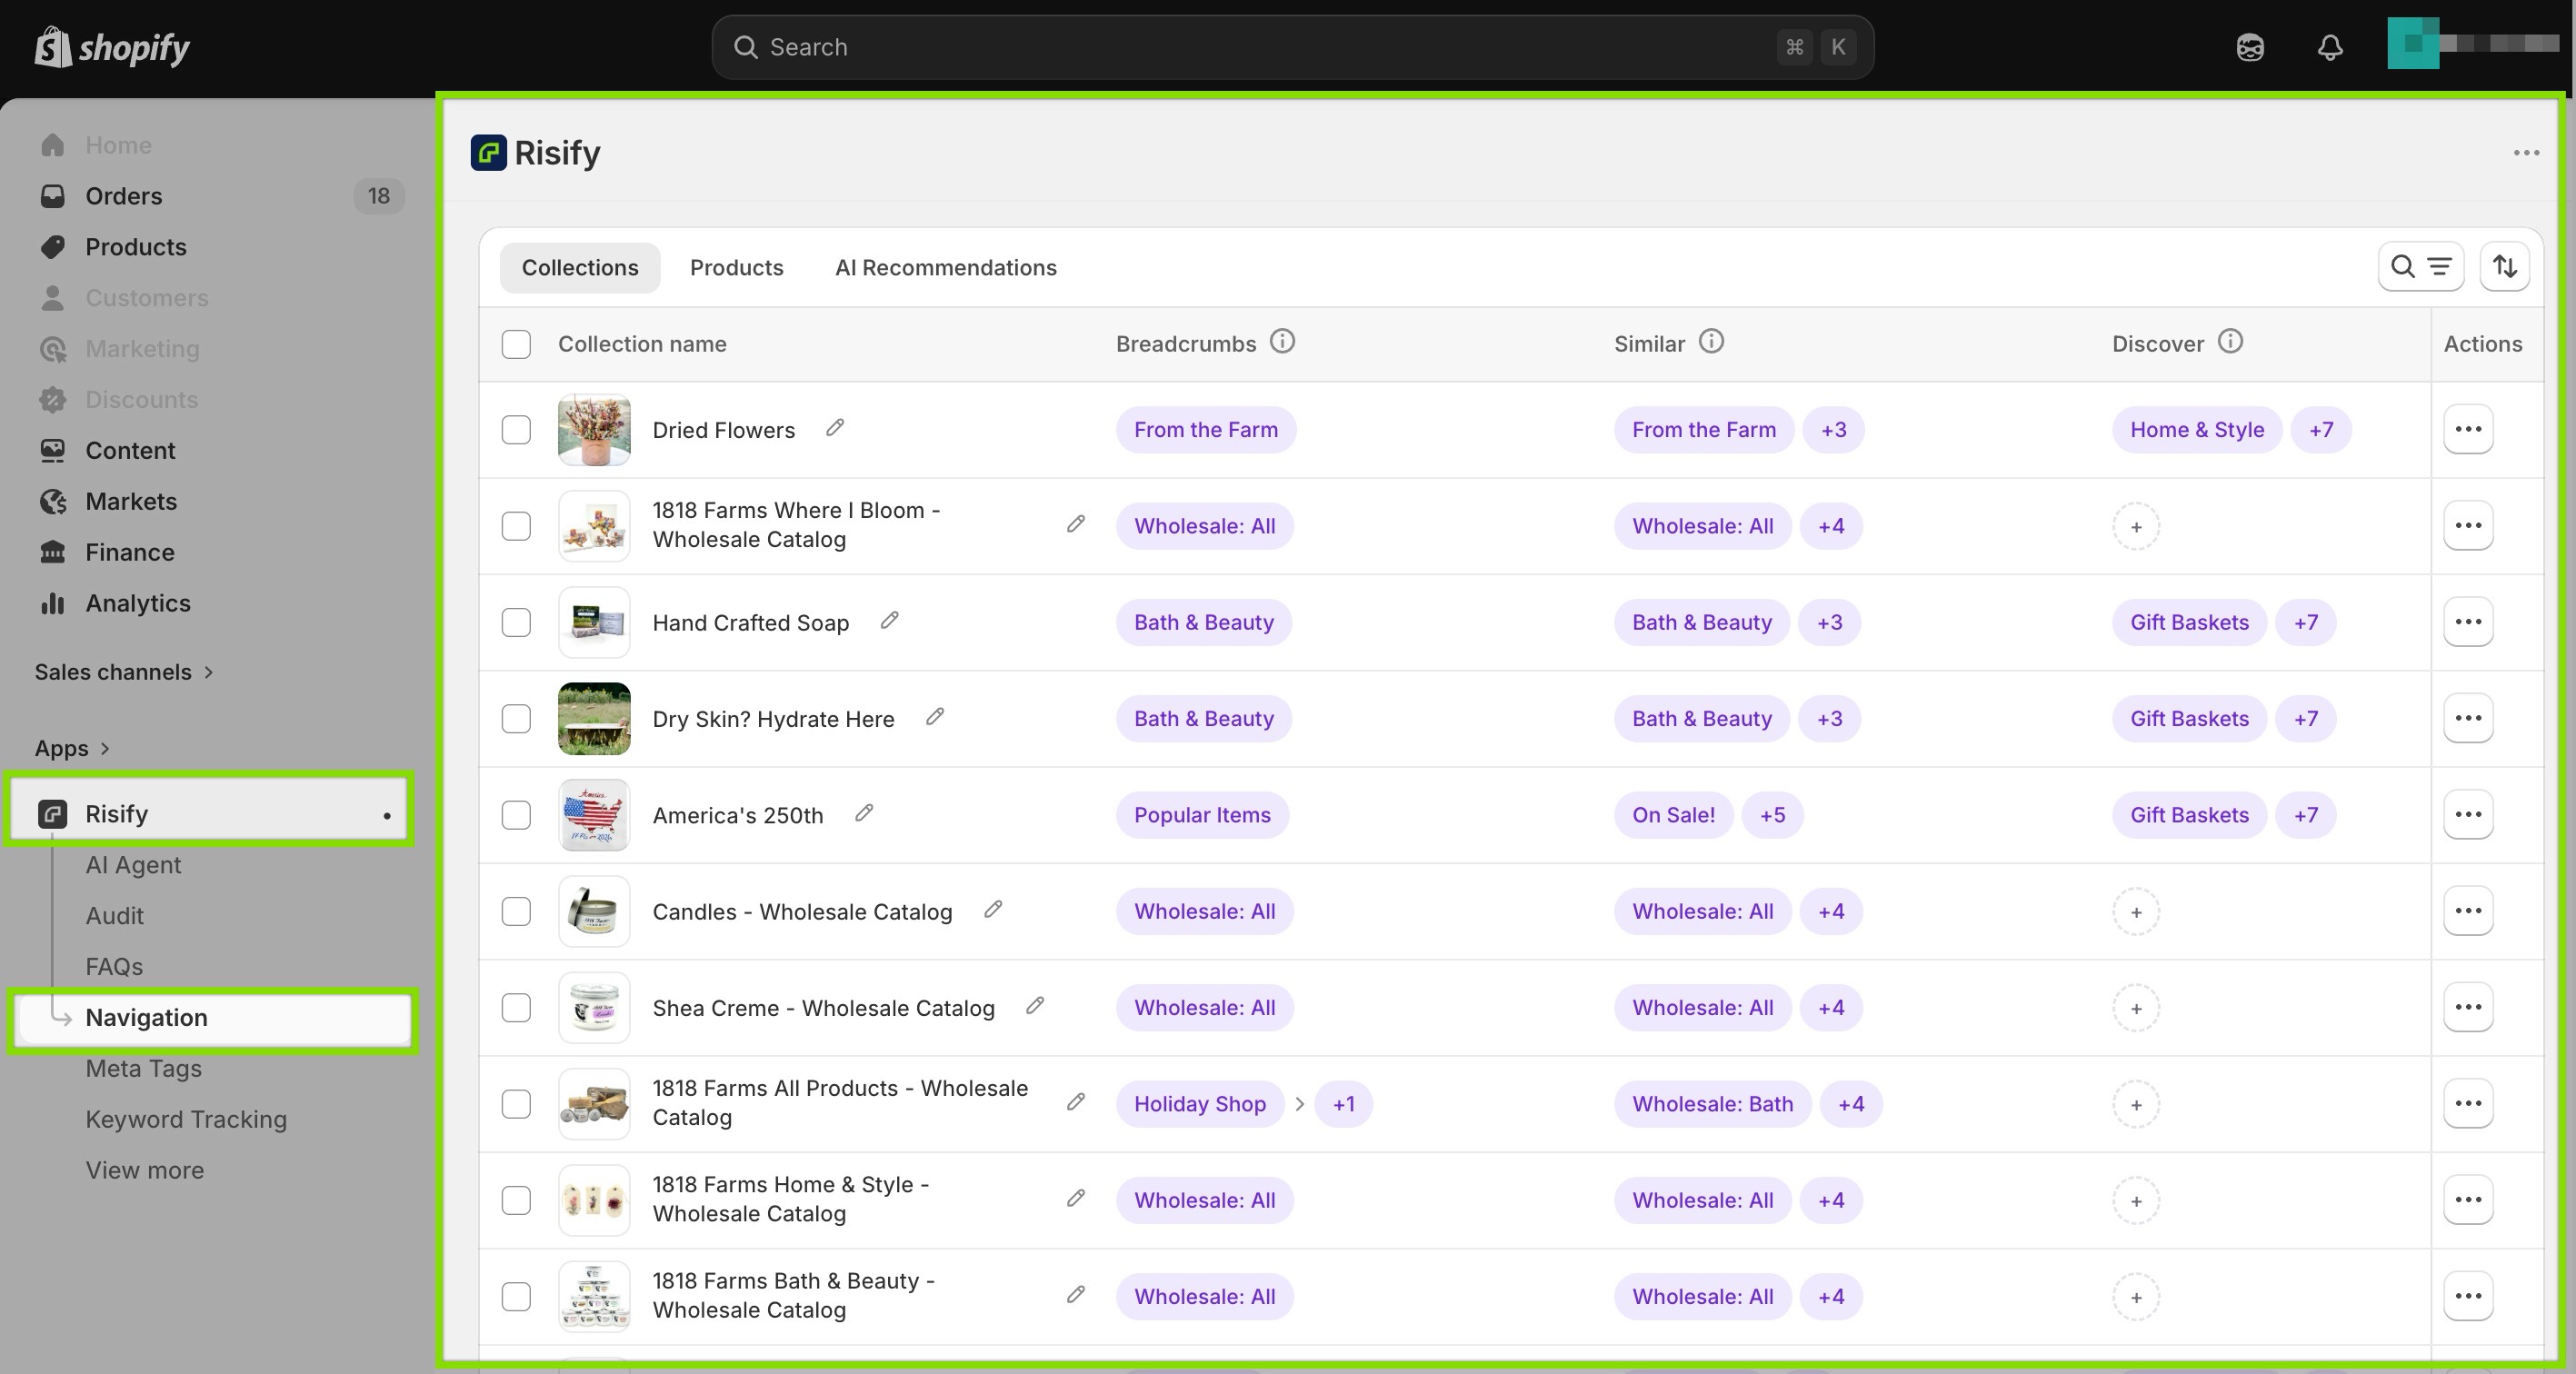Add Discover link for Shea Creme - Wholesale Catalog
The width and height of the screenshot is (2576, 1374).
pos(2136,1008)
